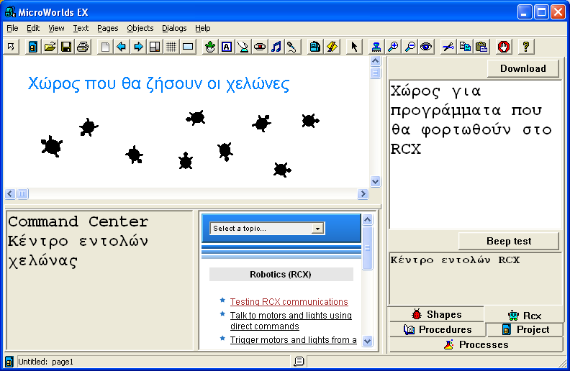
Task: Copy using the copy icon
Action: tap(465, 47)
